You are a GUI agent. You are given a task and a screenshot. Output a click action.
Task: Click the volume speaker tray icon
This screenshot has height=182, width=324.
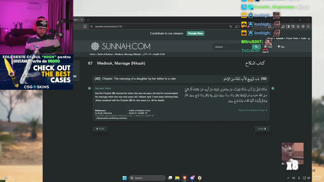pos(294,178)
